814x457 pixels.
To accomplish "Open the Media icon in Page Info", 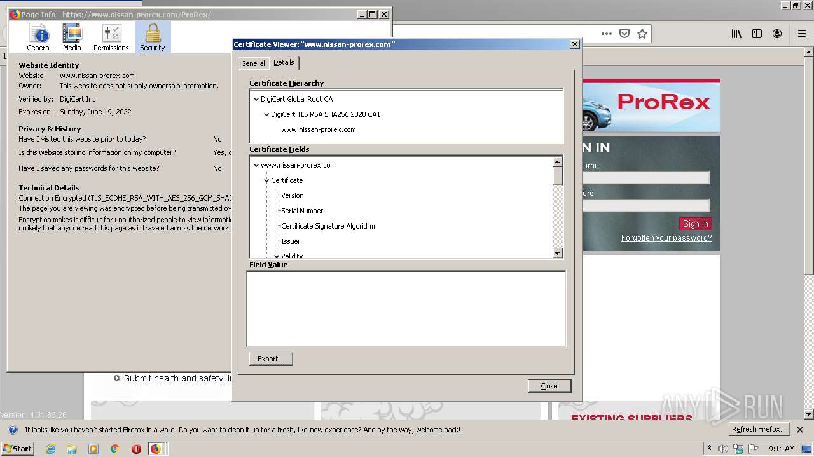I will (x=72, y=37).
